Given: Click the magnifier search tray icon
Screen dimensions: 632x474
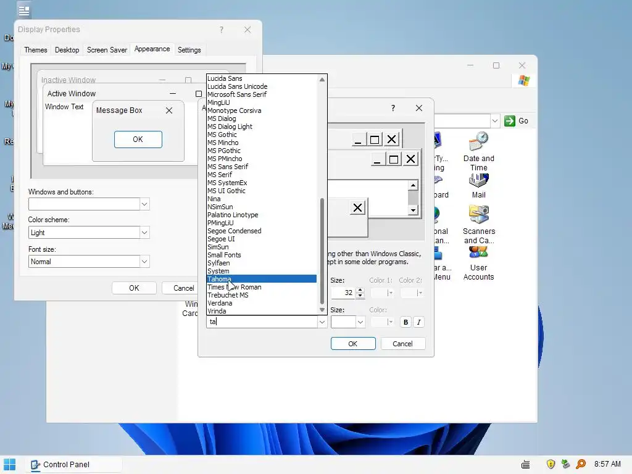Looking at the screenshot, I should [x=581, y=464].
